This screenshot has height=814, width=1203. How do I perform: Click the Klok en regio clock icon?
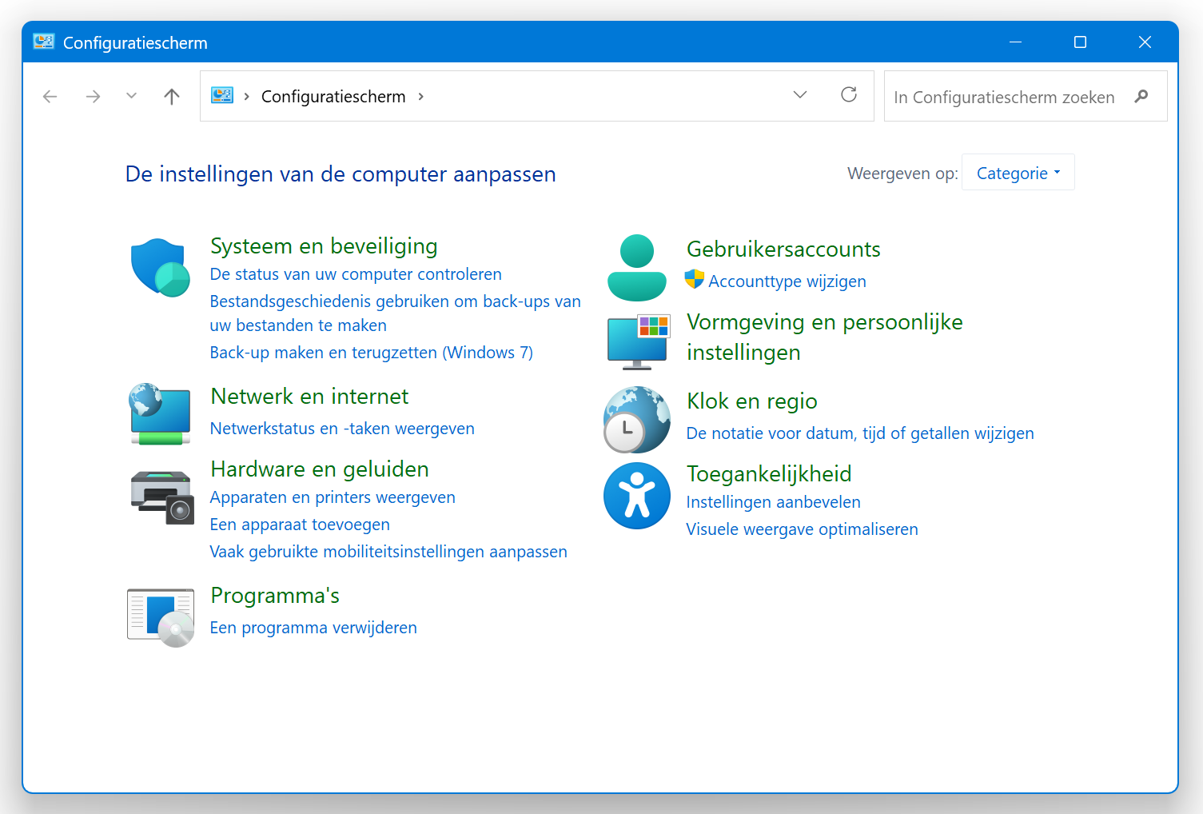636,419
